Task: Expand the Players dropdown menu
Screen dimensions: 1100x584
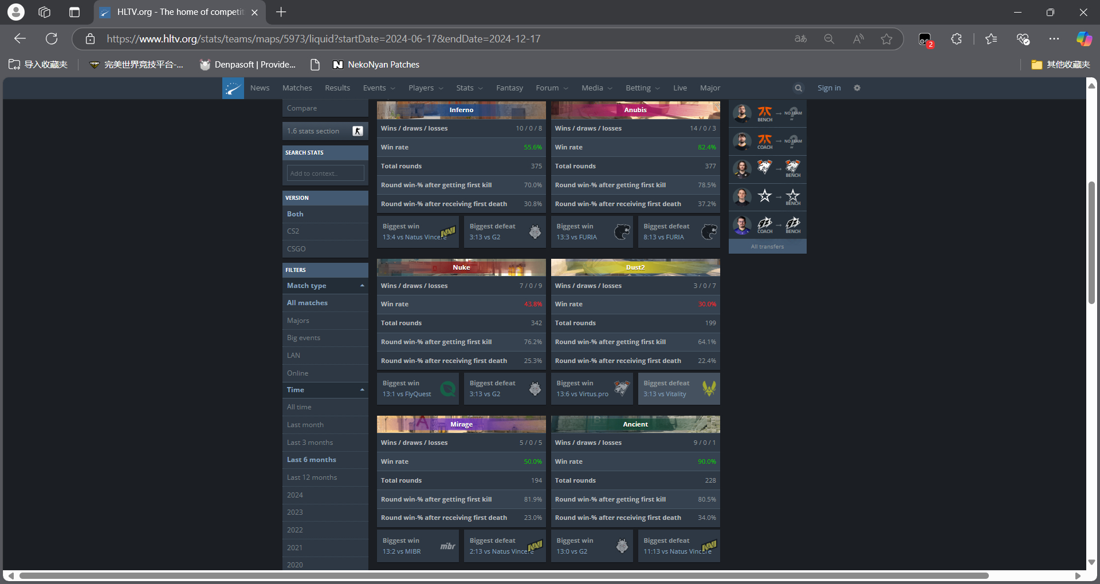Action: [x=426, y=88]
